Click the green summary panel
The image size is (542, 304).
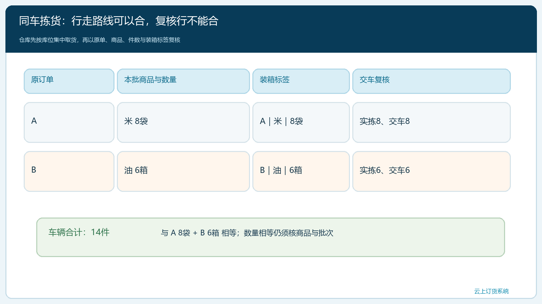pos(271,237)
